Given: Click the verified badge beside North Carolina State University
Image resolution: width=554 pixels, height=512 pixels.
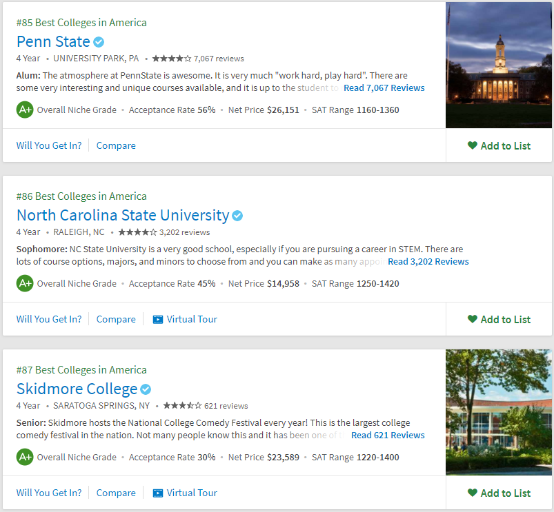Looking at the screenshot, I should click(237, 216).
